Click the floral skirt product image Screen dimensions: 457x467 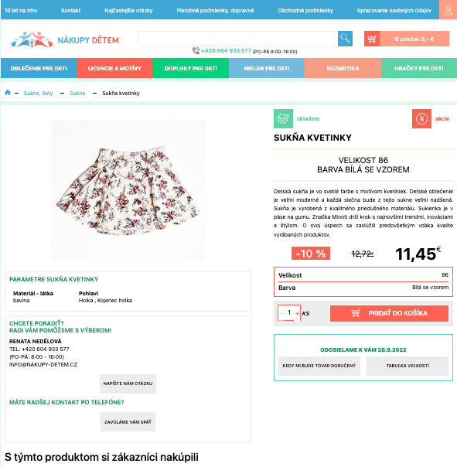pyautogui.click(x=128, y=190)
